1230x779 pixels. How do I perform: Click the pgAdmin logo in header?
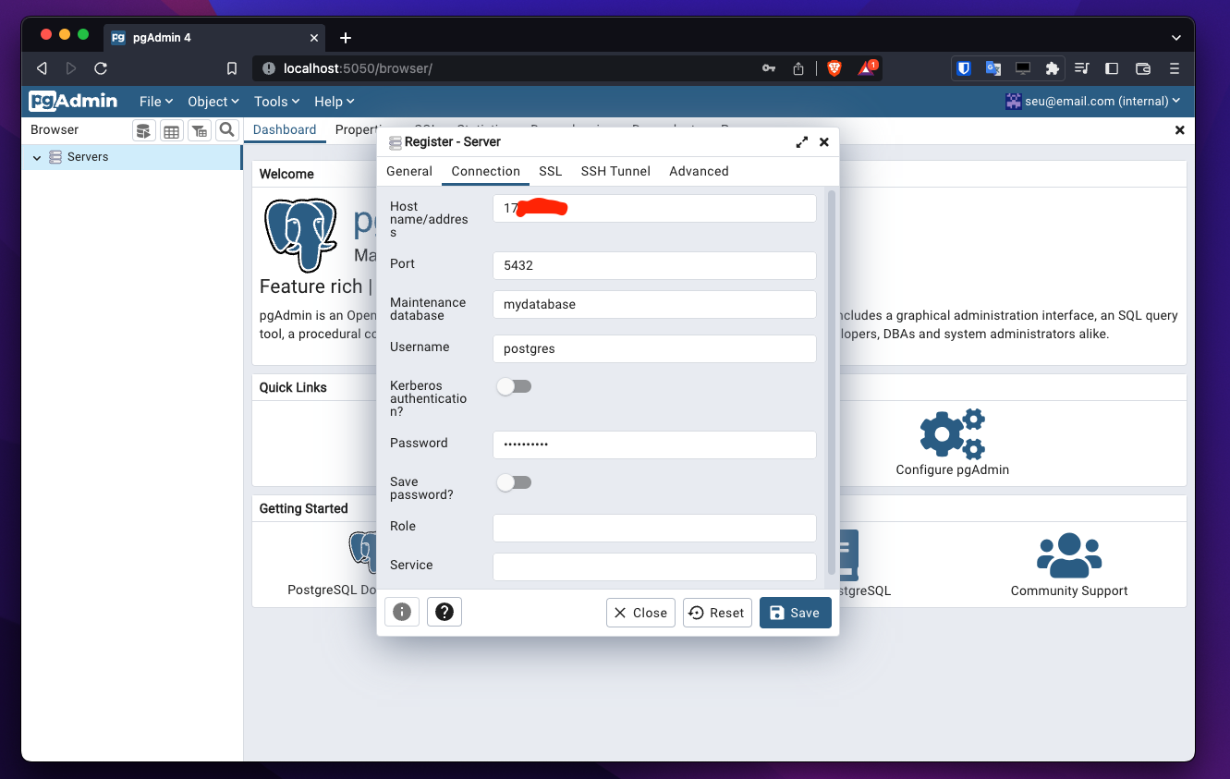(x=73, y=101)
